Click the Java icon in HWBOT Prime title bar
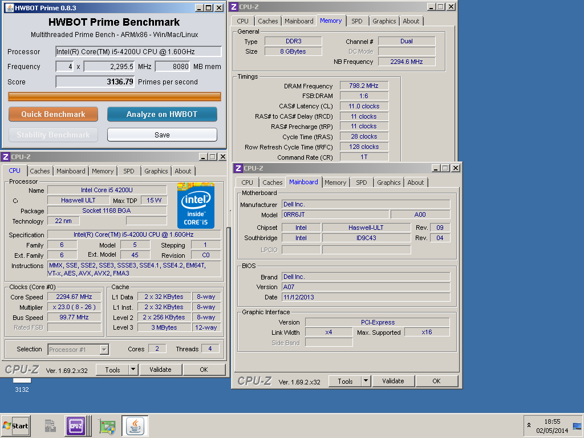The image size is (584, 438). click(9, 8)
